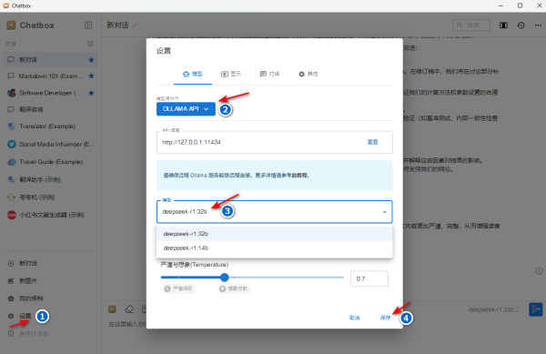546x354 pixels.
Task: Choose deepseek-r1:32b from the dropdown list
Action: click(x=275, y=234)
